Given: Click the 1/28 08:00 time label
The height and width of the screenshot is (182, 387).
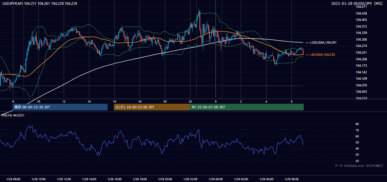Looking at the screenshot, I should coord(13,179).
